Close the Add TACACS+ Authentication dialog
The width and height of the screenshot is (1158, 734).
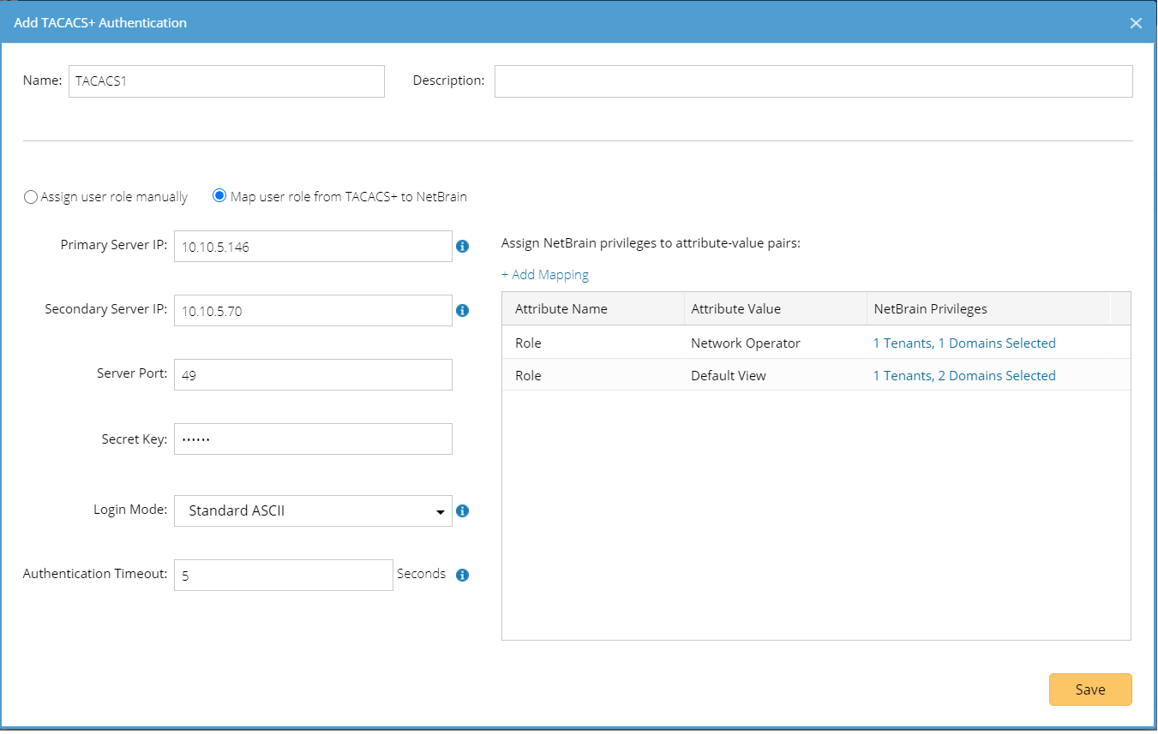[x=1136, y=23]
